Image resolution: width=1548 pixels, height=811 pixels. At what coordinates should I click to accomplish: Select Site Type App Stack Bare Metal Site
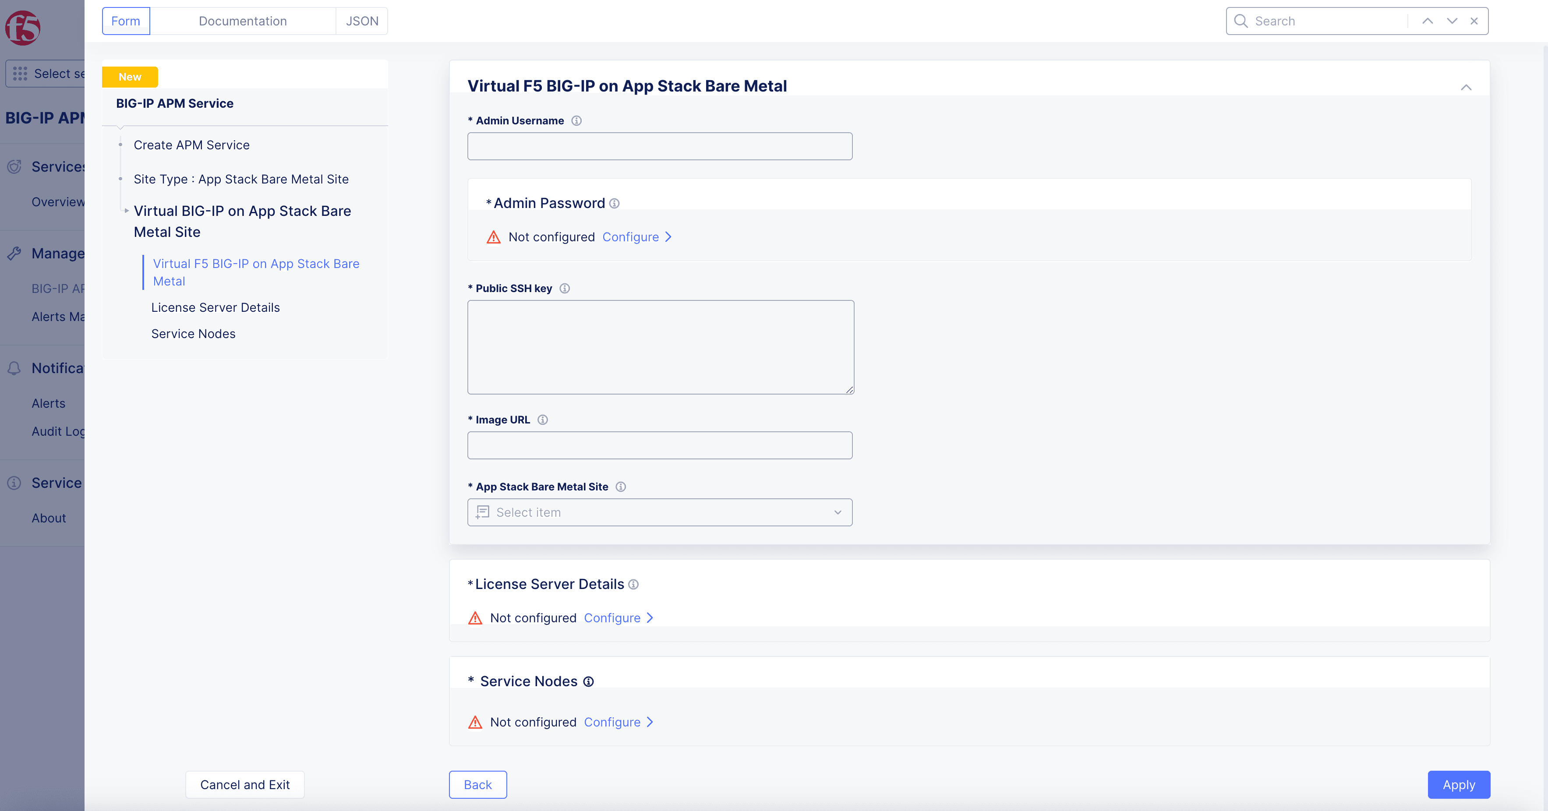(x=241, y=179)
